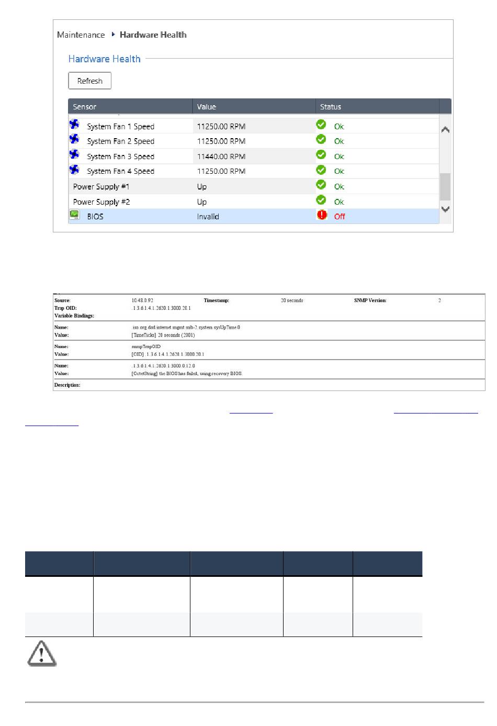Click the sensor list scroll up arrow

click(445, 130)
